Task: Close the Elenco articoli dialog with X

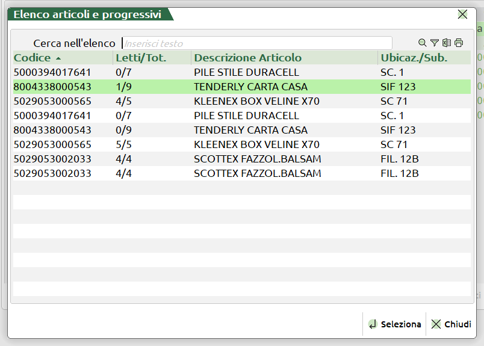Action: pyautogui.click(x=462, y=14)
